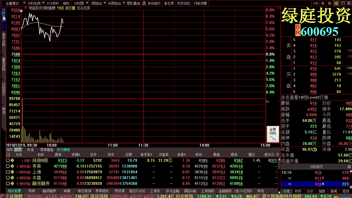This screenshot has width=352, height=198.
Task: Check the checkbox for 中盘 row
Action: (8, 178)
